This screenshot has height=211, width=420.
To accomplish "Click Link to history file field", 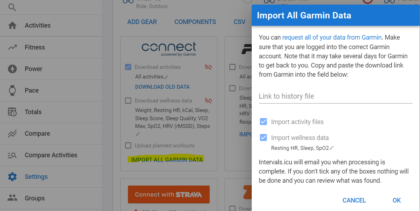I will 336,96.
